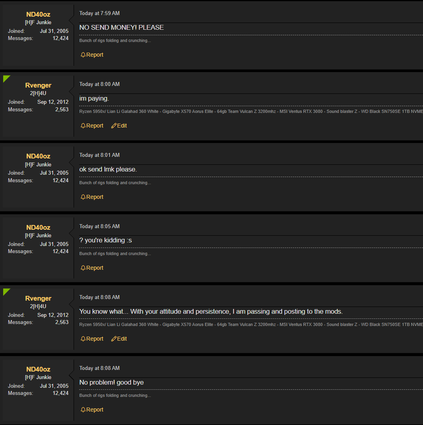Click the bell icon on the 7:59 AM post
Viewport: 423px width, 425px height.
coord(83,55)
